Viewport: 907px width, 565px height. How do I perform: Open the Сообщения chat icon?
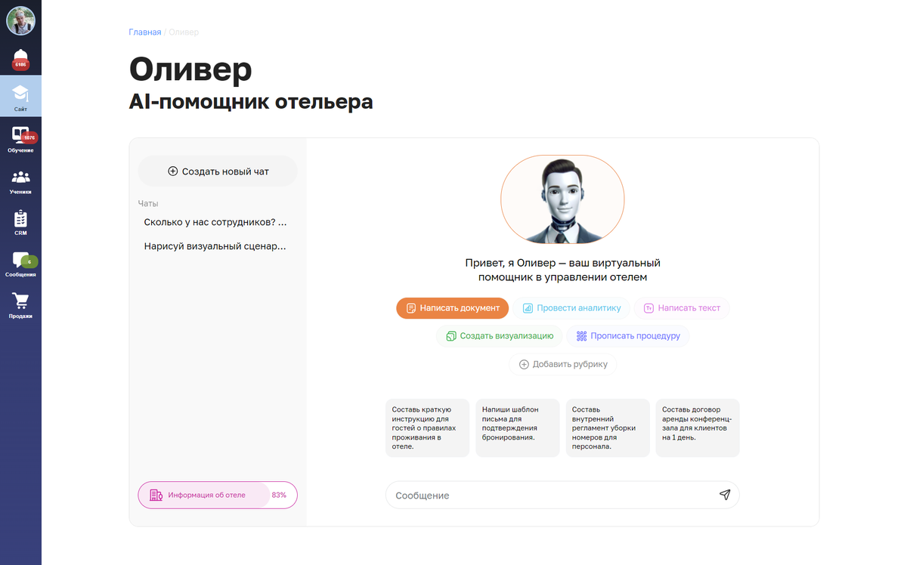[20, 262]
